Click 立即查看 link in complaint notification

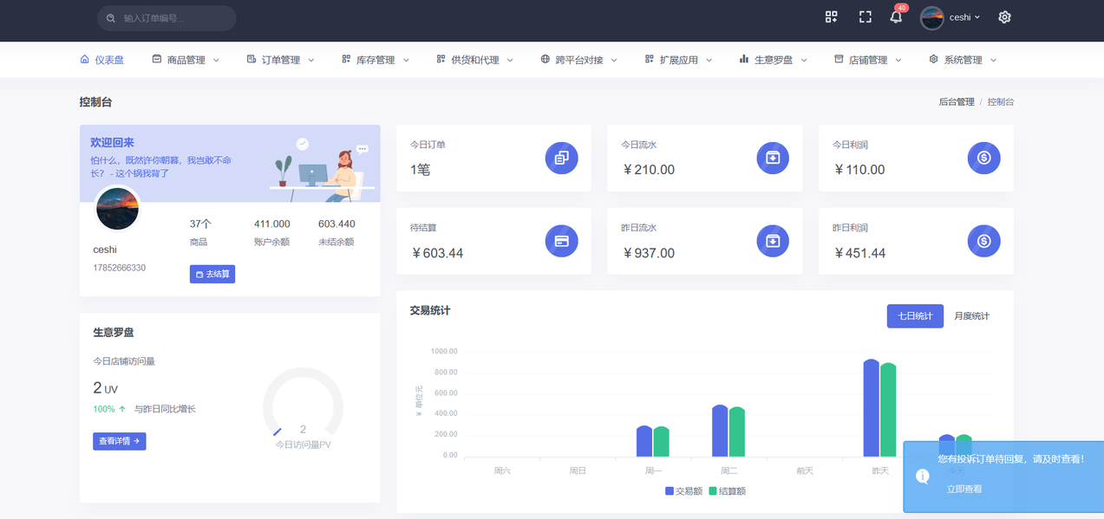point(964,489)
